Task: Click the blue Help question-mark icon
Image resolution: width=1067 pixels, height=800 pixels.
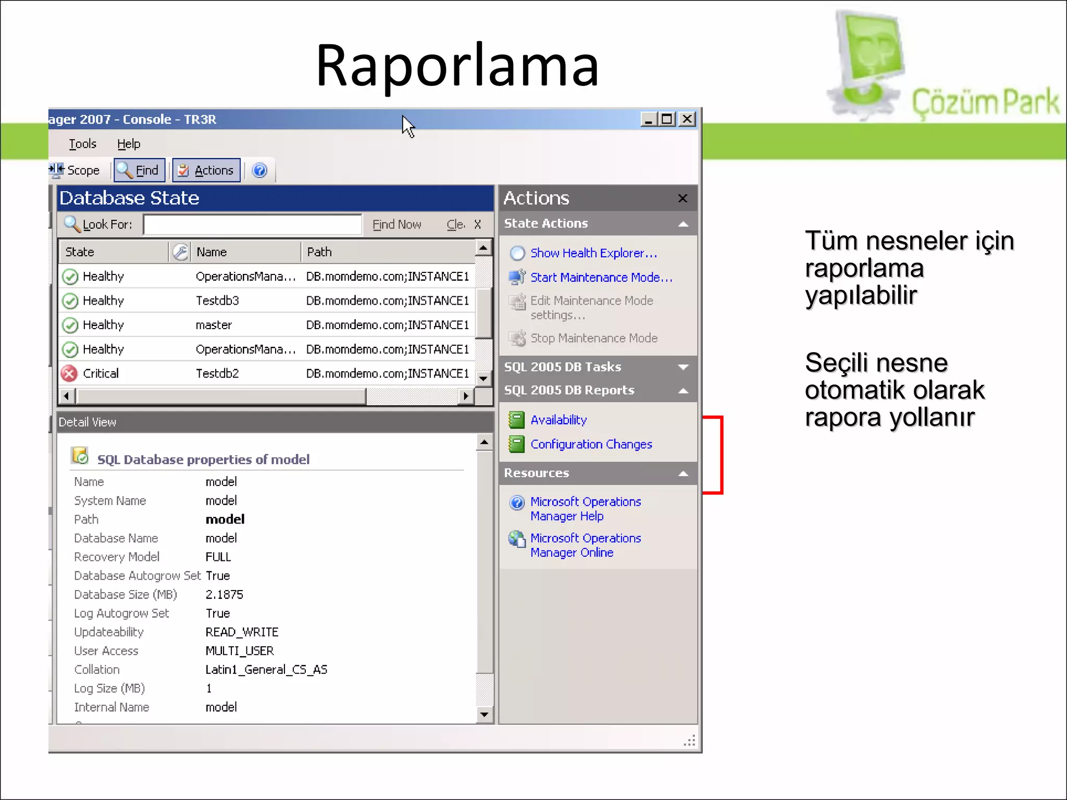Action: [x=259, y=170]
